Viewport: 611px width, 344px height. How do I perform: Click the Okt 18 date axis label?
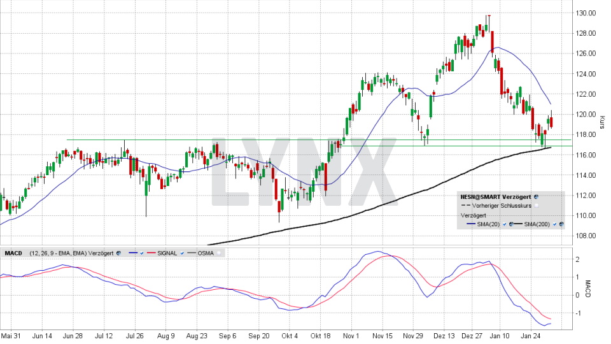(320, 336)
